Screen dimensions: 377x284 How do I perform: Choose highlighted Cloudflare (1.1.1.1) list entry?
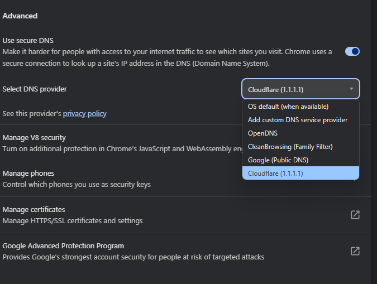click(x=276, y=174)
